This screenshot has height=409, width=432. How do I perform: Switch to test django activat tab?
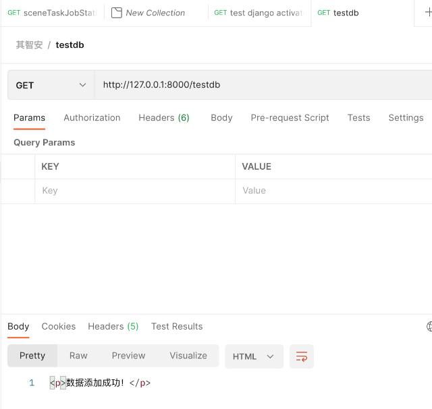point(259,13)
